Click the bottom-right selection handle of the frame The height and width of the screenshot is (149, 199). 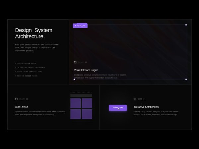[186, 79]
